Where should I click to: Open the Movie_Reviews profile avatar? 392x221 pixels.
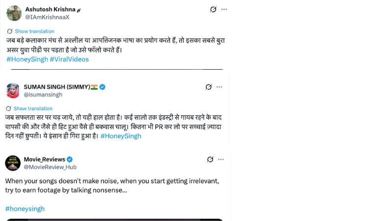point(13,163)
